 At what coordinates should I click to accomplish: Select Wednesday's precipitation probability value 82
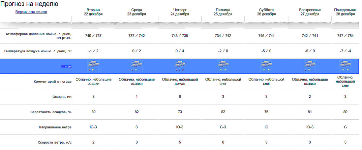click(x=137, y=112)
